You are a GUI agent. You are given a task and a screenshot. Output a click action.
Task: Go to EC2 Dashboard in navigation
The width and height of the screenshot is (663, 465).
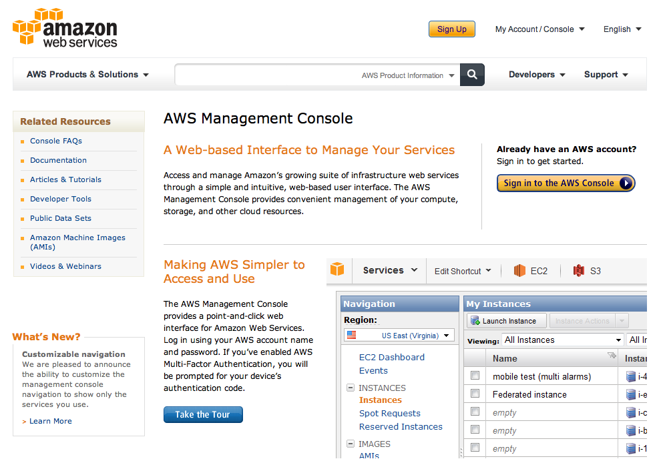coord(391,358)
